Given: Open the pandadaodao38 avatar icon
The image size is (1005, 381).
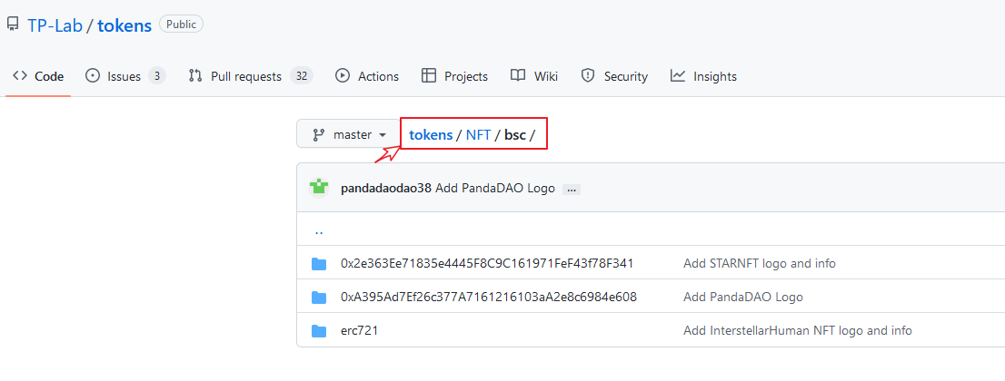Looking at the screenshot, I should point(319,189).
